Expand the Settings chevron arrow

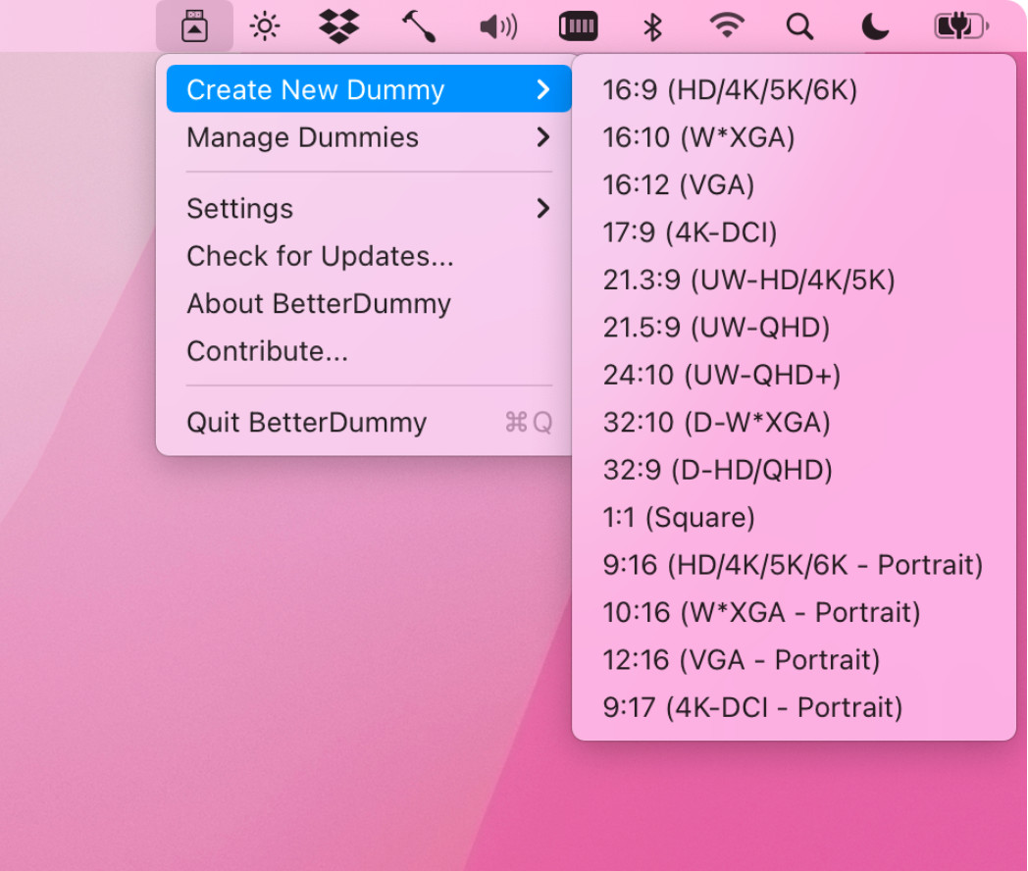[542, 208]
